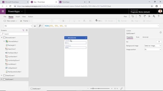The image size is (163, 91).
Task: Adjust the canvas zoom slider
Action: click(100, 88)
